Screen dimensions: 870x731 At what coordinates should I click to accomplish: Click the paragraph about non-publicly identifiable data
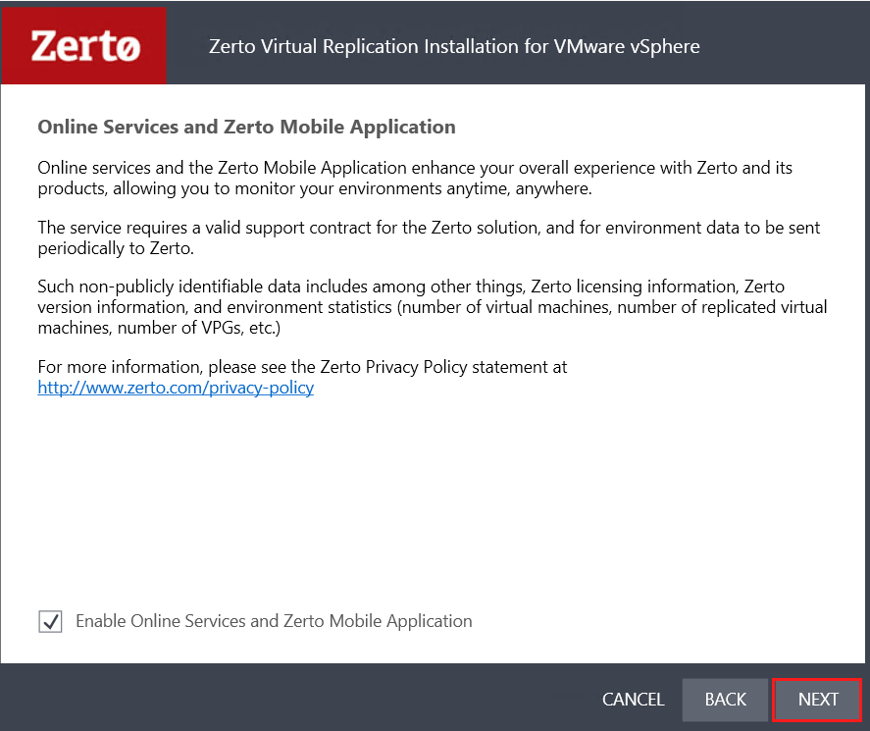click(x=433, y=307)
